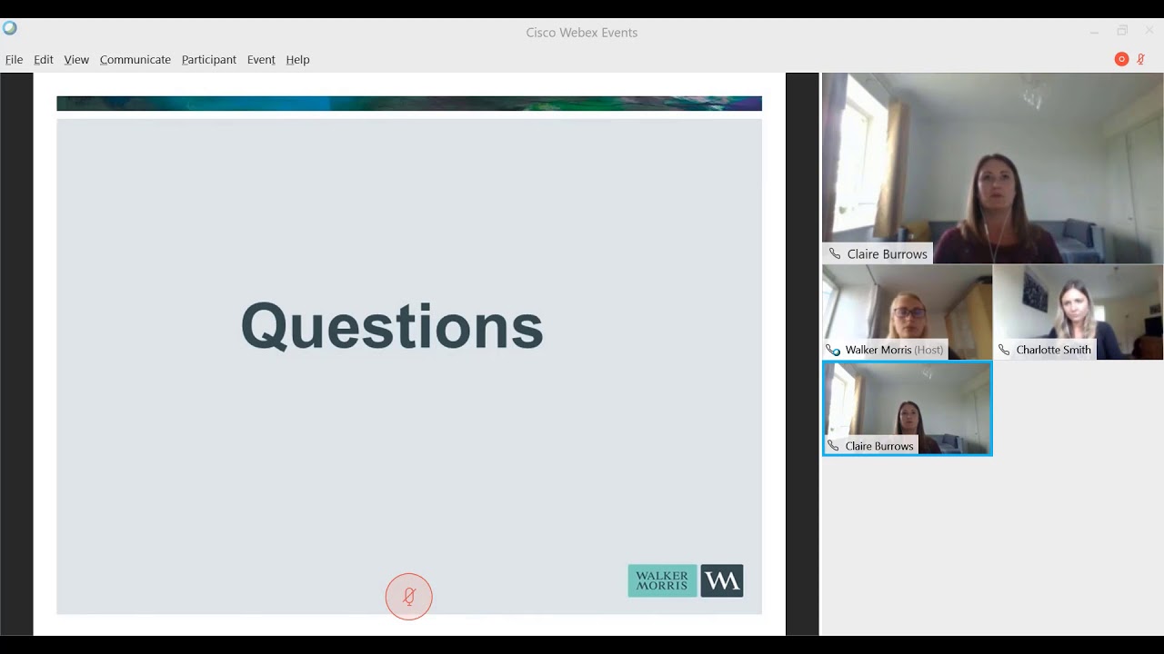Click the muted microphone icon in menu bar
1164x654 pixels.
[1141, 59]
